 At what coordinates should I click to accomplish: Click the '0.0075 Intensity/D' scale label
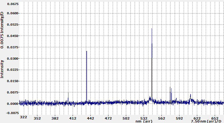pyautogui.click(x=2, y=30)
